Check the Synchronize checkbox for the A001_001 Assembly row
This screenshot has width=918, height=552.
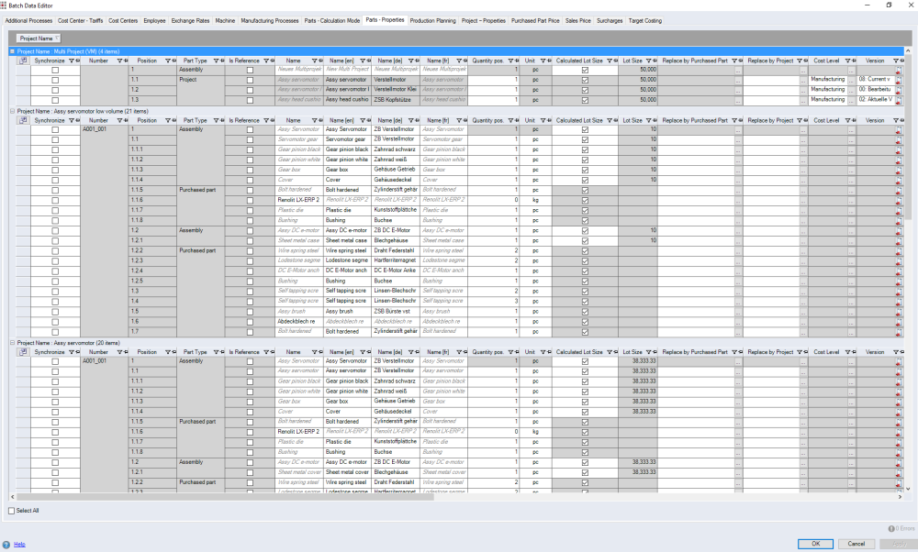click(56, 129)
